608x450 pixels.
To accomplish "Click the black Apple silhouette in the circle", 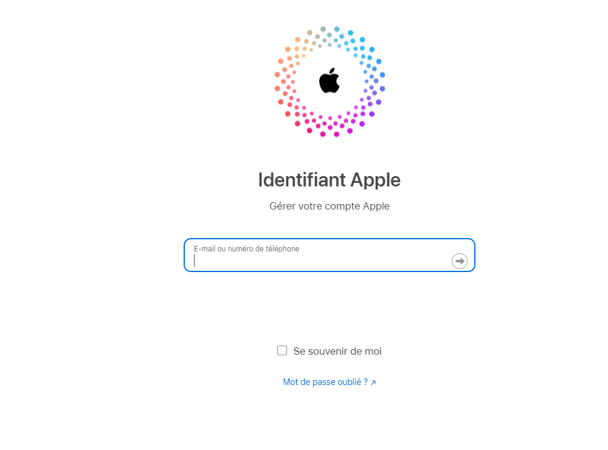I will pos(329,81).
